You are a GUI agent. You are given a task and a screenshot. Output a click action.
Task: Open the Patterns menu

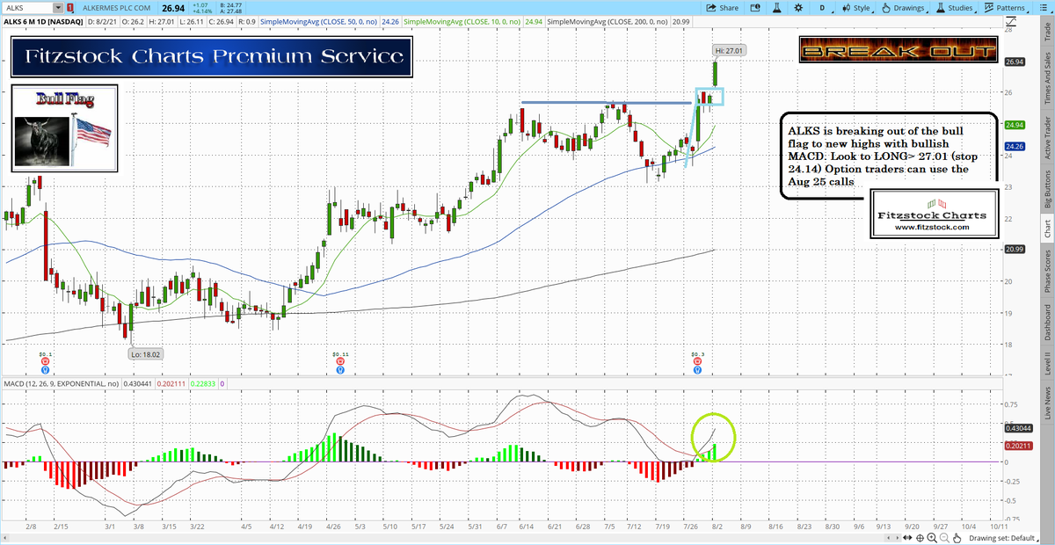[1002, 7]
